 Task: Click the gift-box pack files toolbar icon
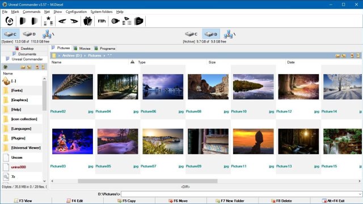click(88, 21)
